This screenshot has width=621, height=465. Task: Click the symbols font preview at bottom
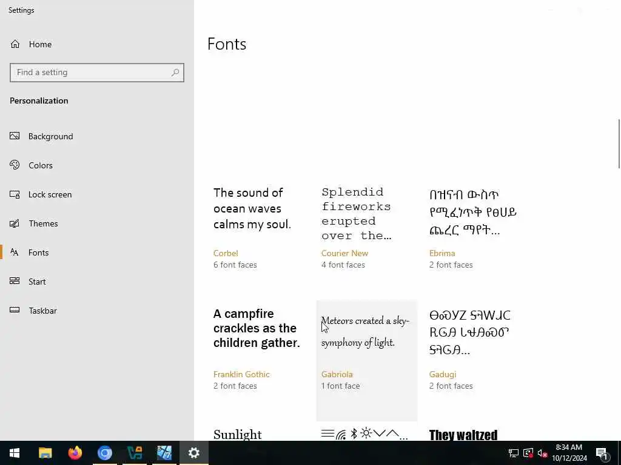[x=364, y=434]
